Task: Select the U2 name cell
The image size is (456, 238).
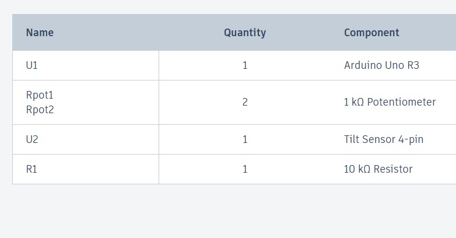Action: (32, 139)
